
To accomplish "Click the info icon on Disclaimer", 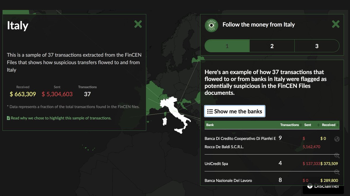I will tap(310, 186).
